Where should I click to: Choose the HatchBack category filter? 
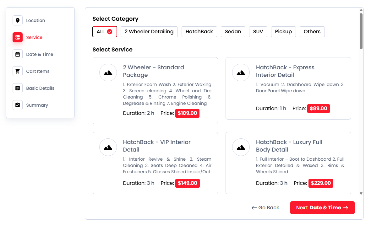click(x=199, y=32)
